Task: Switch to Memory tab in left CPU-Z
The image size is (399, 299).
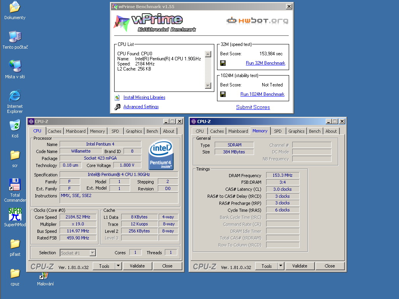Action: 97,131
